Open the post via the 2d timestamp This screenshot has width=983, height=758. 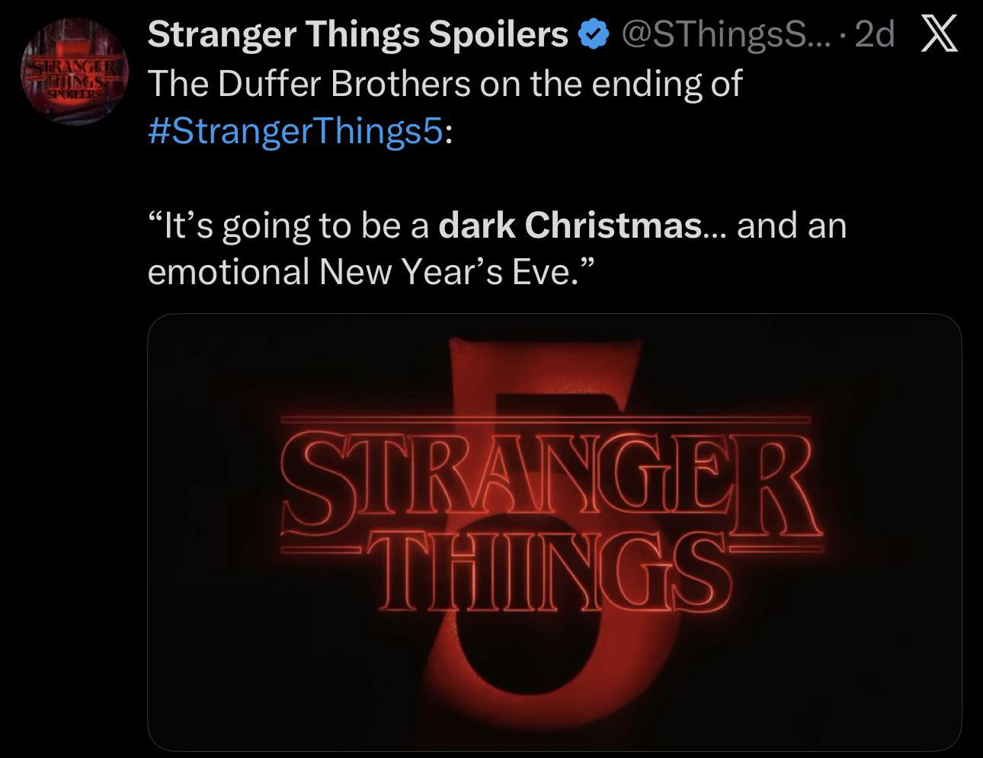click(x=874, y=34)
